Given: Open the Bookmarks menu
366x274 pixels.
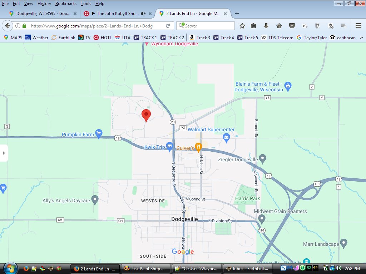Looking at the screenshot, I should [x=66, y=4].
